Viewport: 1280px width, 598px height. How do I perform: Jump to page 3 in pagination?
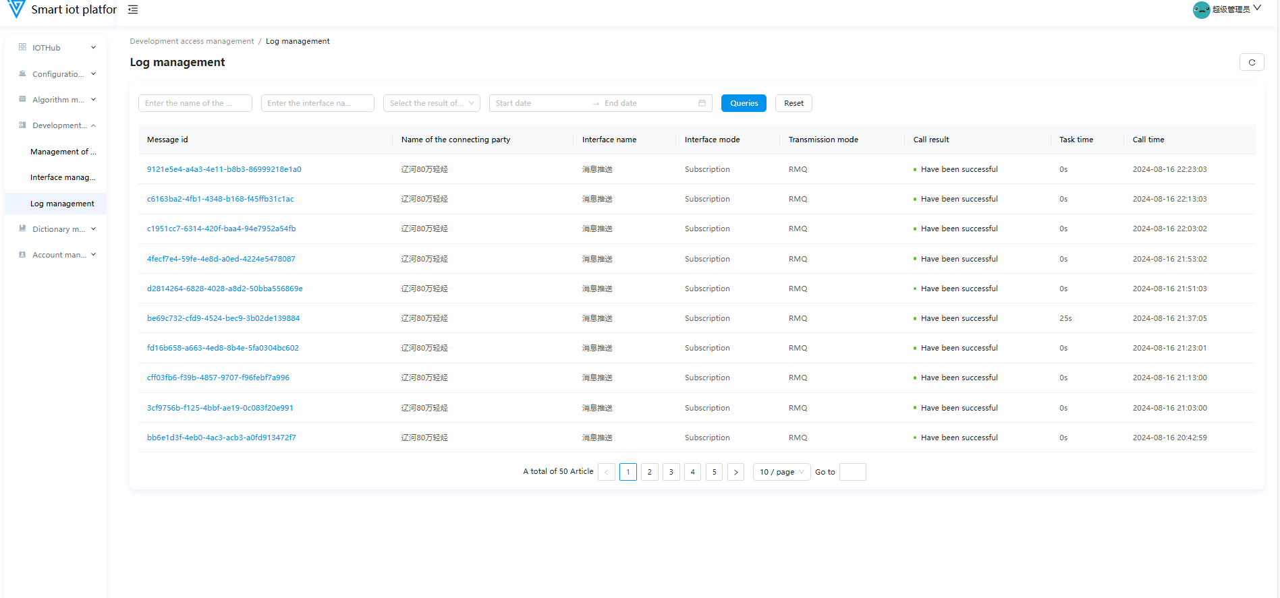click(671, 472)
